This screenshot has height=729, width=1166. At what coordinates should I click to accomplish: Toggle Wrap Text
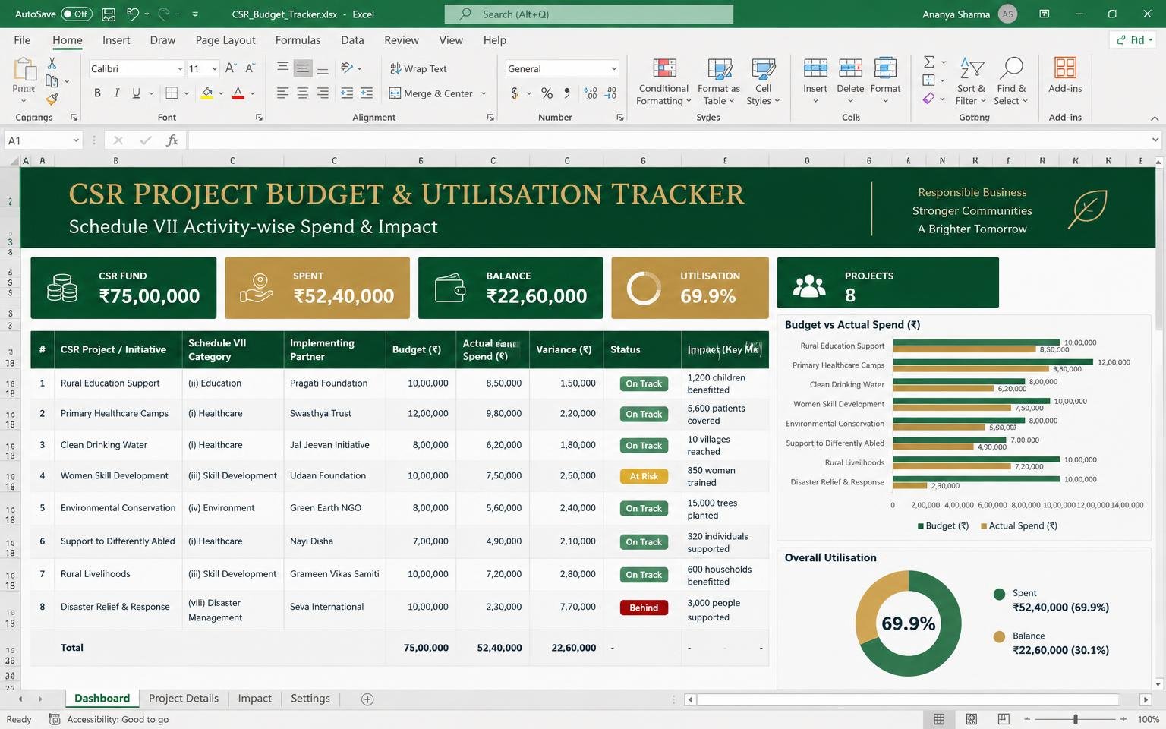click(418, 68)
